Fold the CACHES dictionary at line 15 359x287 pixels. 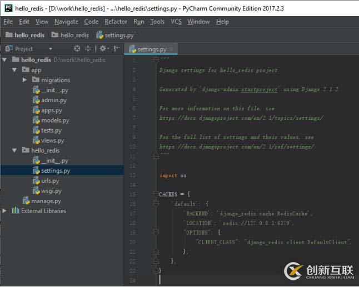(156, 194)
